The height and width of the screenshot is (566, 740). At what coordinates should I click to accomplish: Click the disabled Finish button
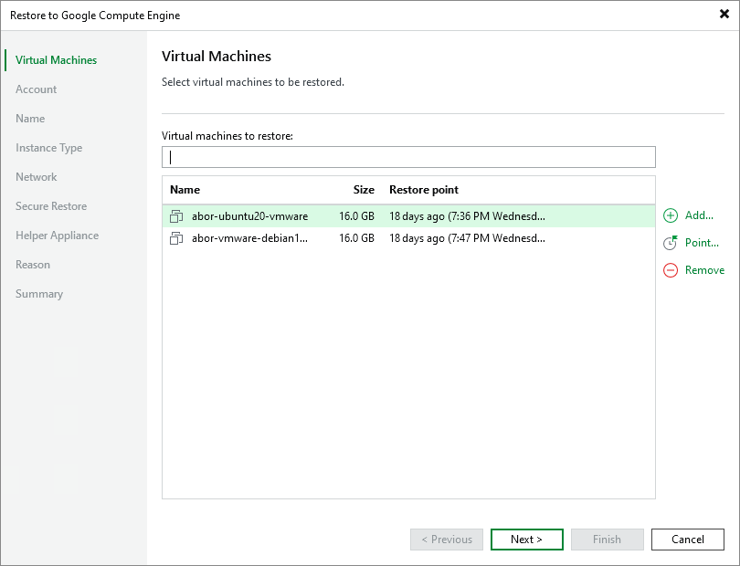click(x=607, y=540)
